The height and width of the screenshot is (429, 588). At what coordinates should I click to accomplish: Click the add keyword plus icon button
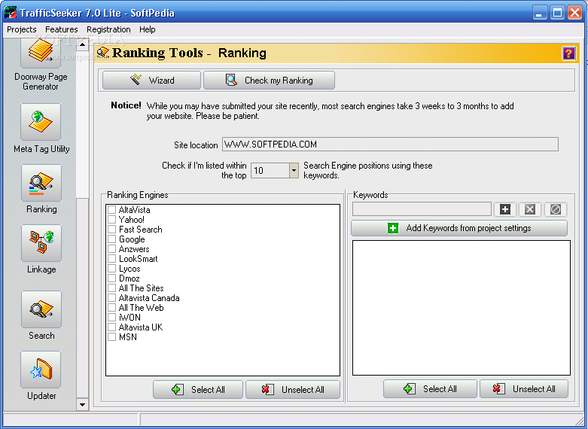point(505,209)
